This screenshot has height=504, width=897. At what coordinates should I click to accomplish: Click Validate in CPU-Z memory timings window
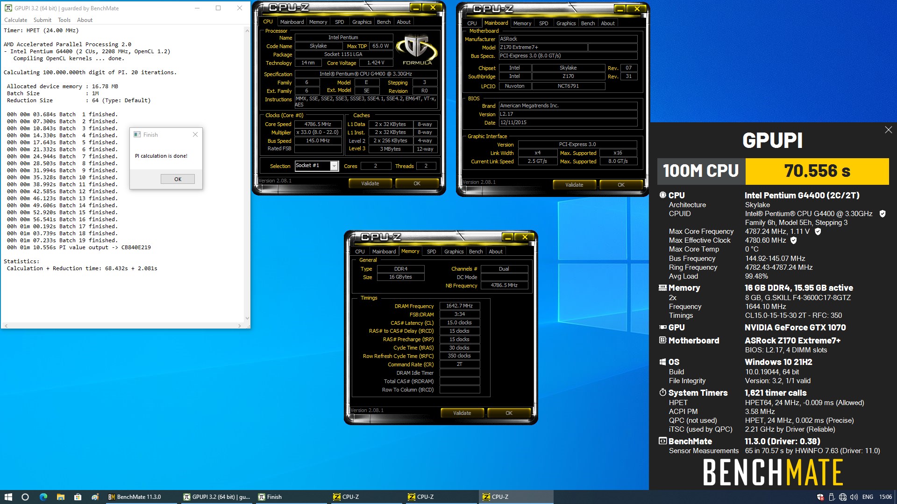(462, 413)
